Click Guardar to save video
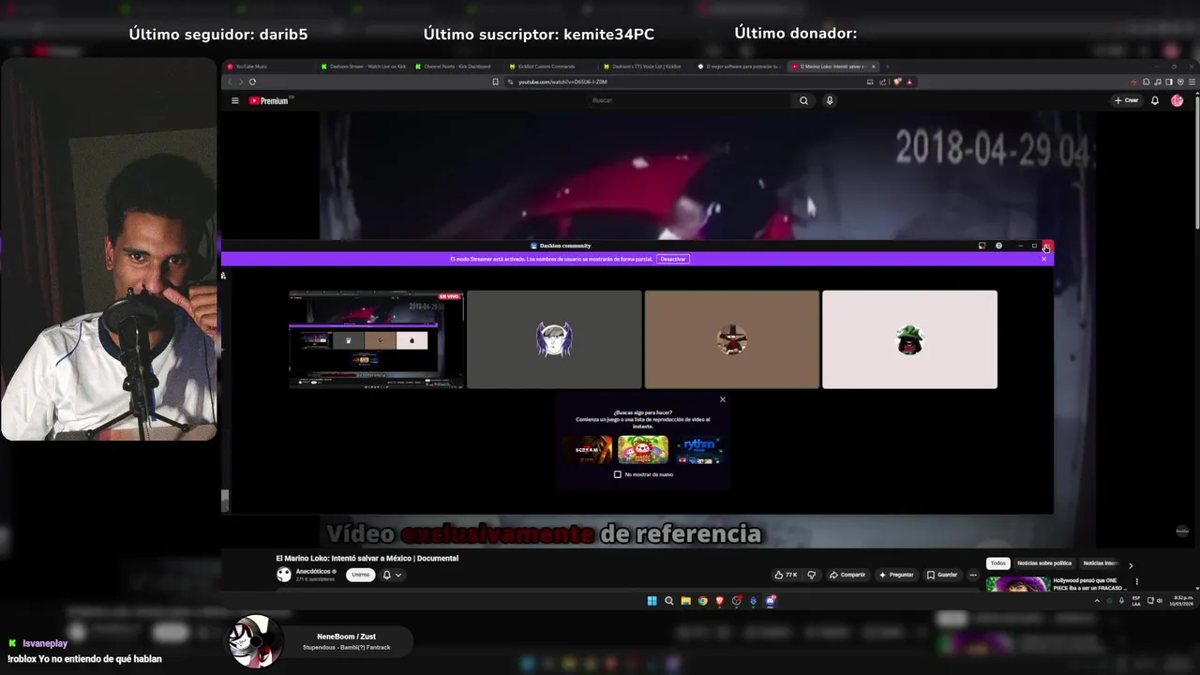The height and width of the screenshot is (675, 1200). (943, 575)
